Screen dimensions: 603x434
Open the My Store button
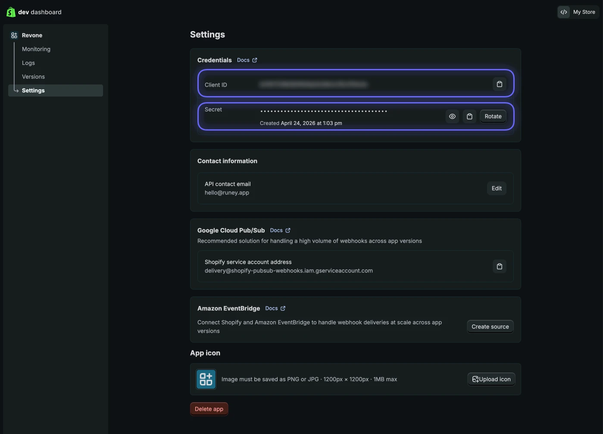[x=578, y=12]
